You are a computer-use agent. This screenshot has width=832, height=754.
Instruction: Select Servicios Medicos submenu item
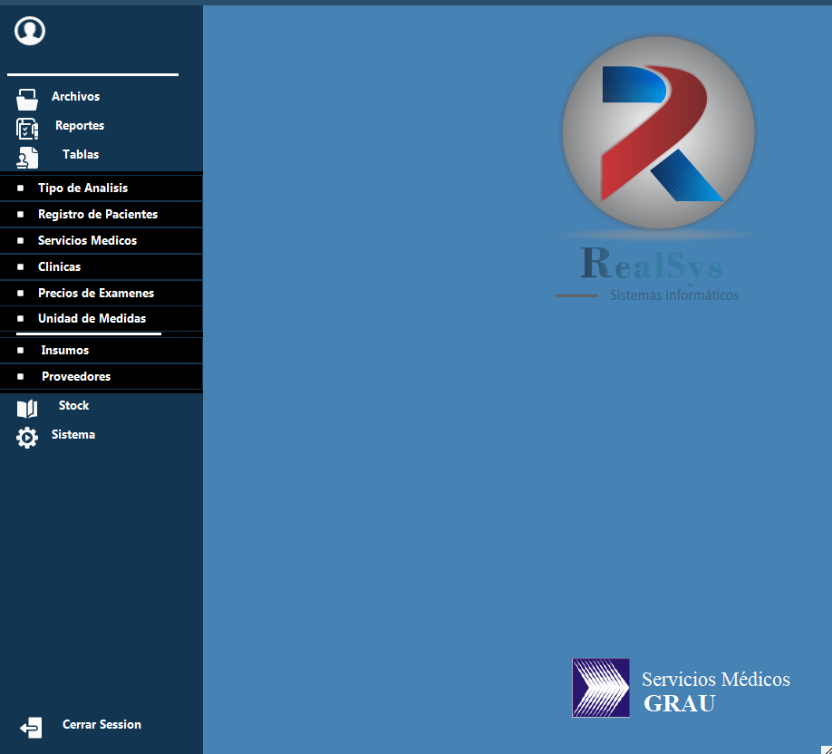point(101,241)
